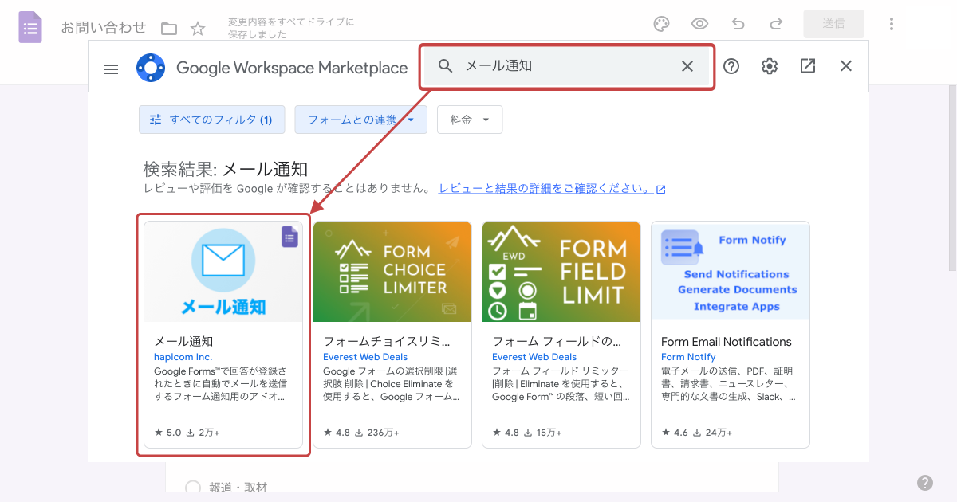
Task: Click the search magnifier icon
Action: click(446, 66)
